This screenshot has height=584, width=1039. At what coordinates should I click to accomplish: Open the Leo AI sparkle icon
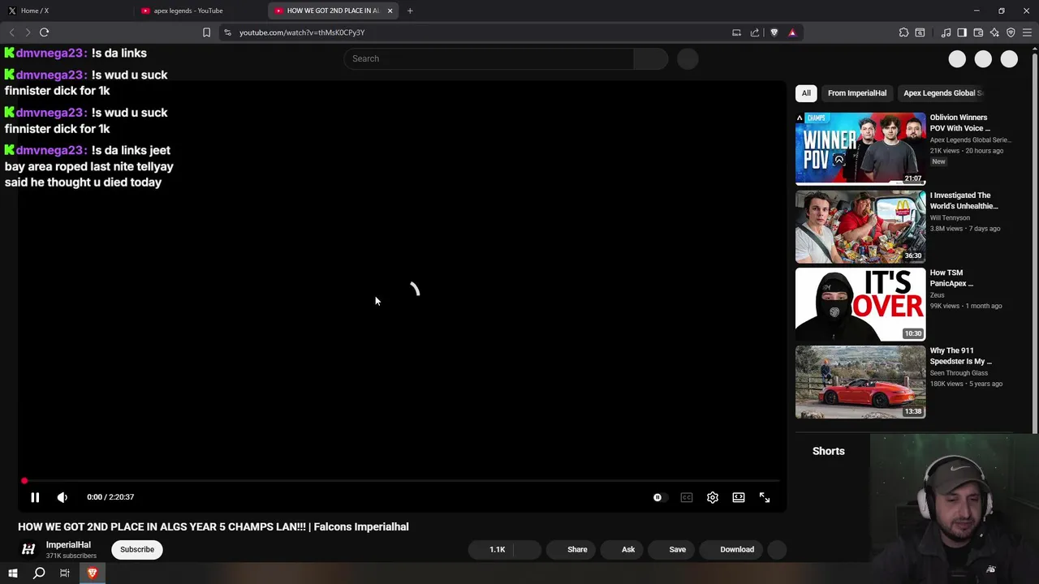(x=994, y=32)
